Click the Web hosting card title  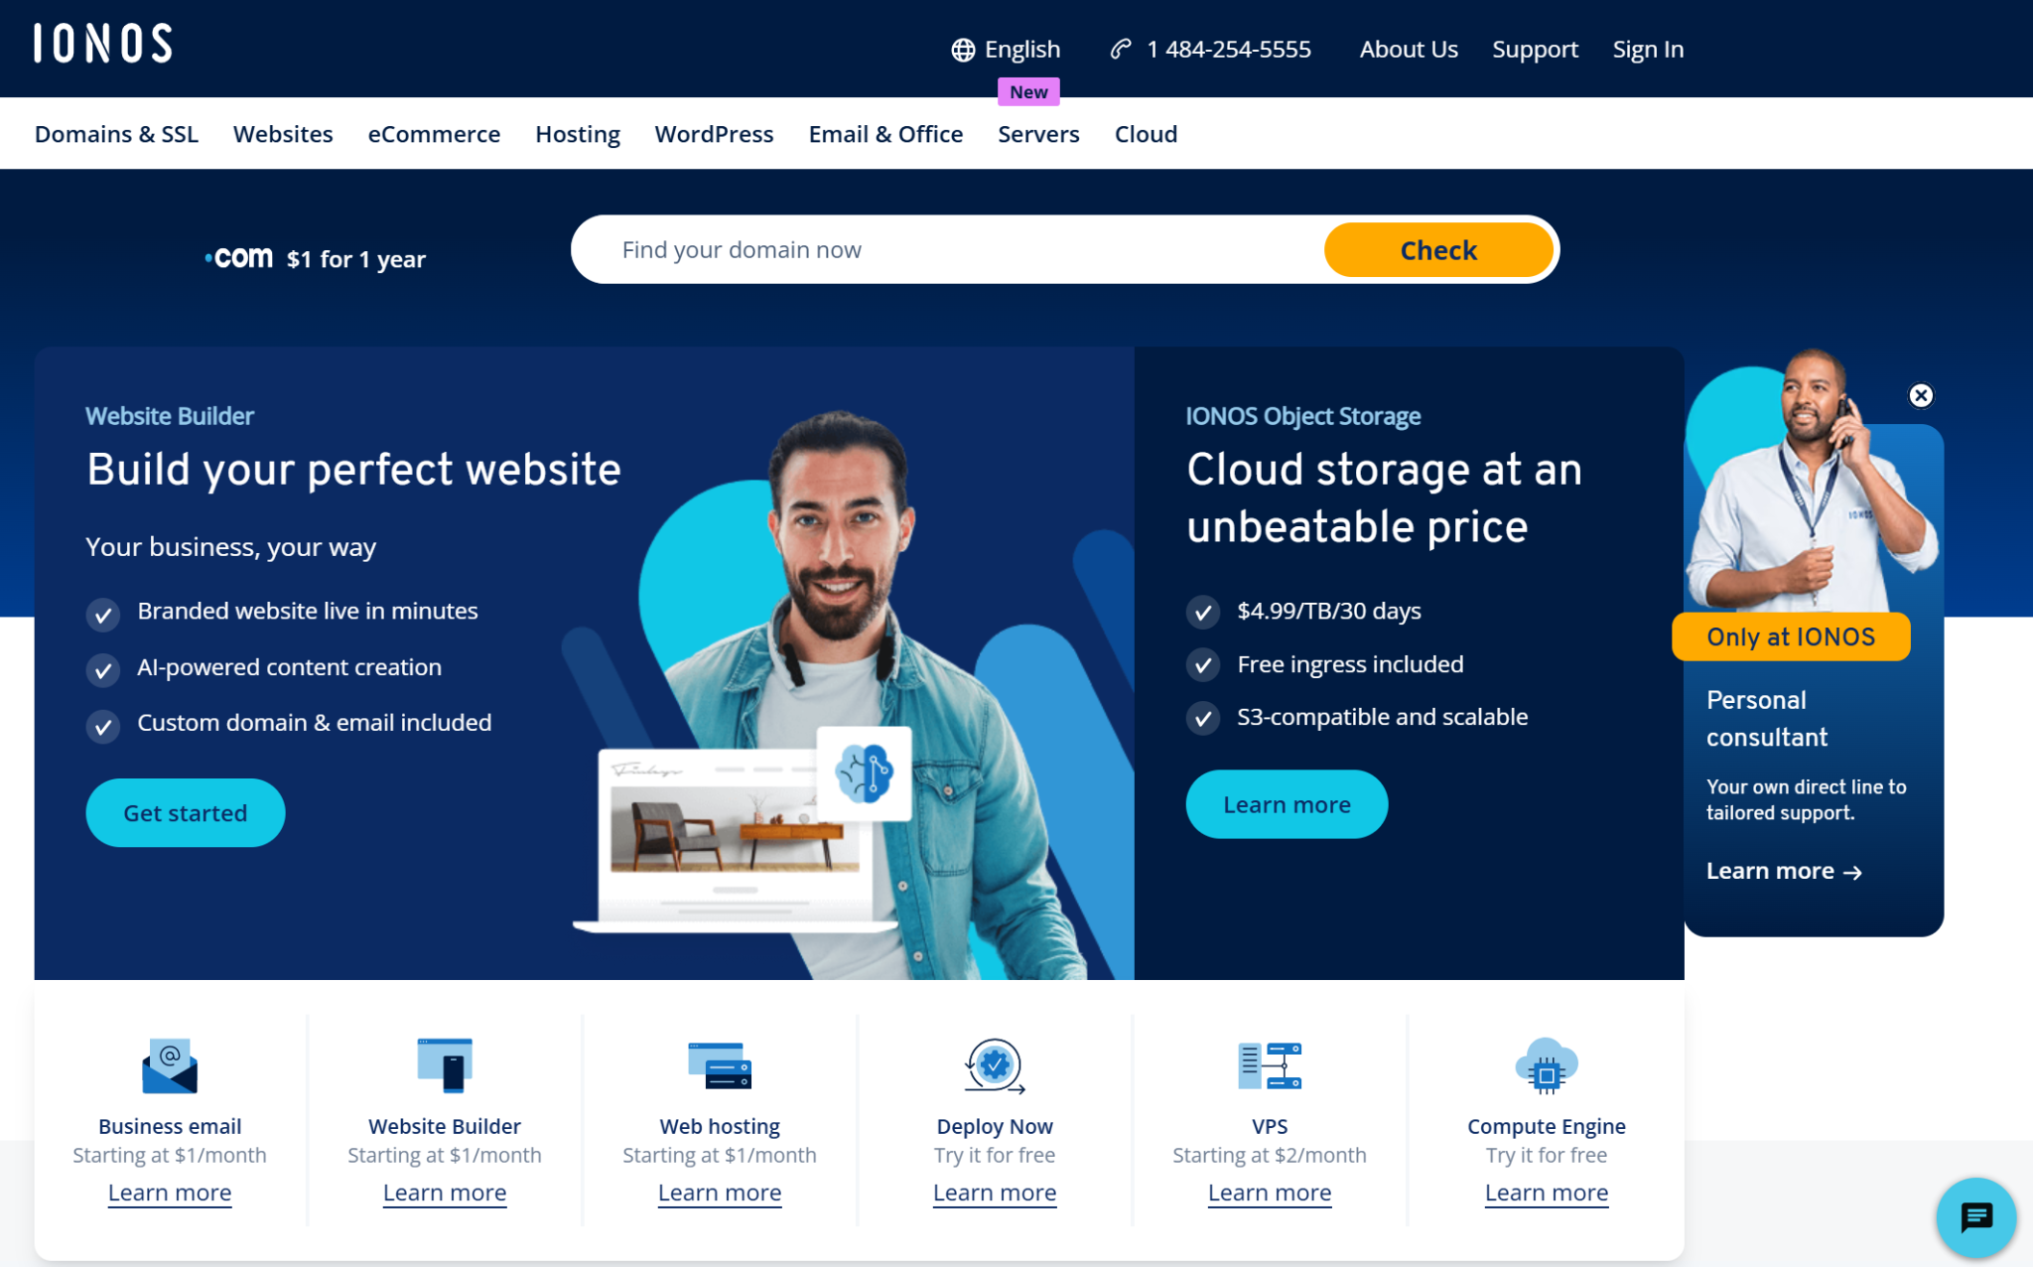coord(720,1126)
